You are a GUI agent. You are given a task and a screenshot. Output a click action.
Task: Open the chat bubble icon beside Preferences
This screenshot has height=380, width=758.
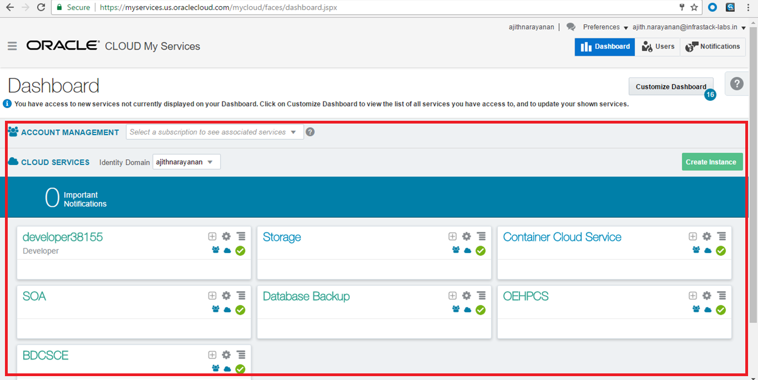point(571,27)
